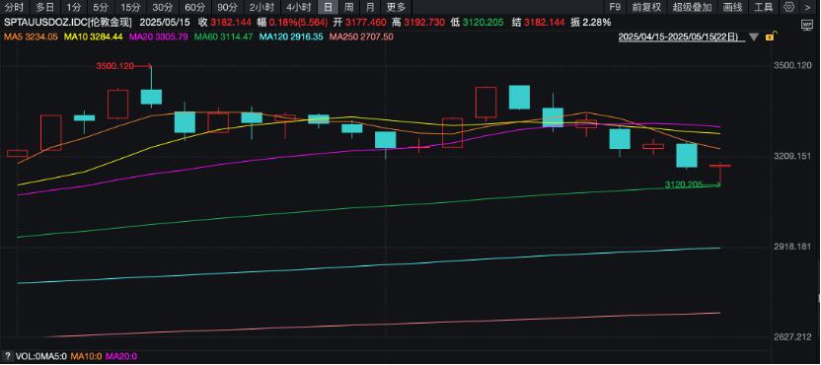Click the date range 2025/04/15-2025/05/15 text
This screenshot has height=365, width=821.
coord(679,37)
